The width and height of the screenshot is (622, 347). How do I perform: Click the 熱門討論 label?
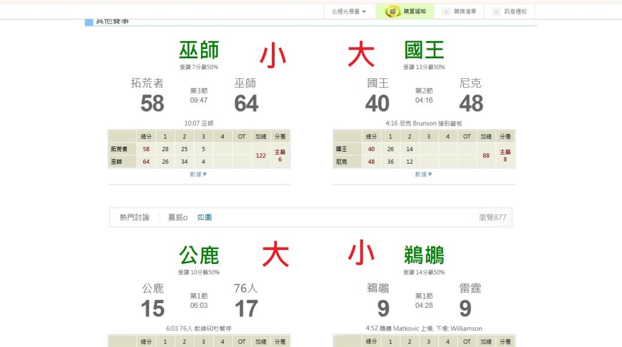click(x=134, y=217)
